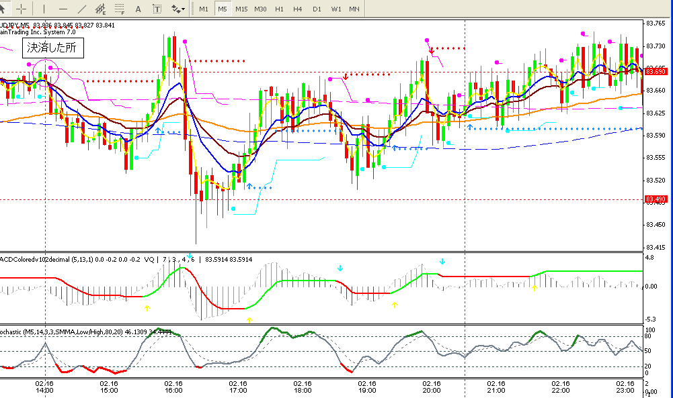Select the crosshair tool
Image resolution: width=673 pixels, height=398 pixels.
tap(21, 9)
